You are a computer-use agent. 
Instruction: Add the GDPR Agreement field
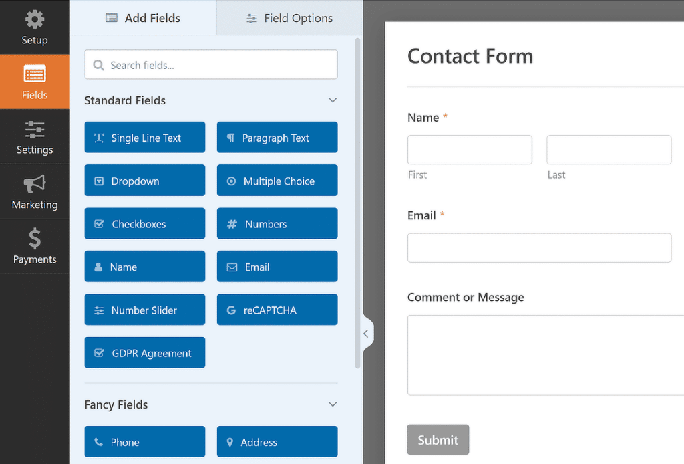tap(144, 352)
